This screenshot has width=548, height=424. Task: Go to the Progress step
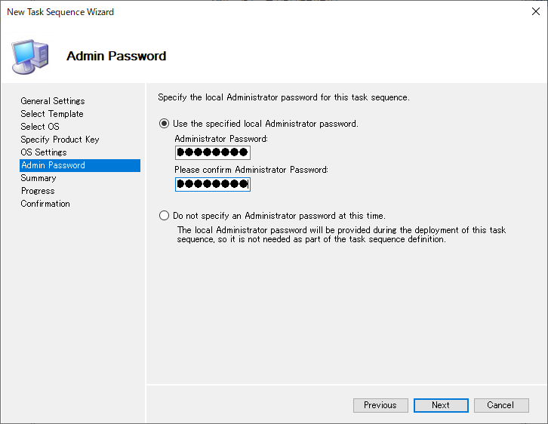[38, 191]
